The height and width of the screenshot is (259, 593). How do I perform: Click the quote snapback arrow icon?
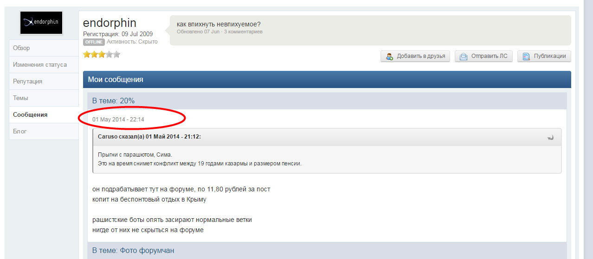[551, 138]
